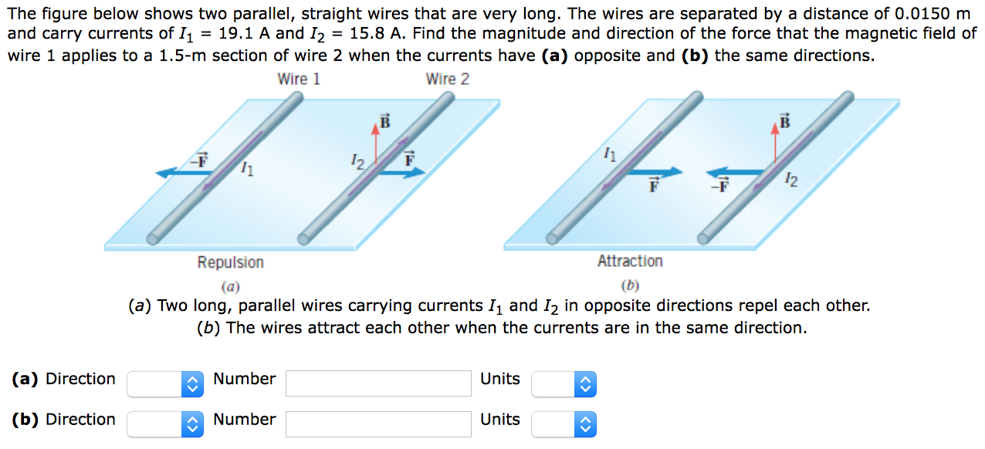Image resolution: width=985 pixels, height=449 pixels.
Task: Click the blue chevron icon on Units (b)
Action: tap(584, 424)
